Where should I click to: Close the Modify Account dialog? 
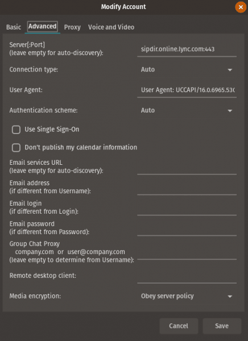(241, 7)
